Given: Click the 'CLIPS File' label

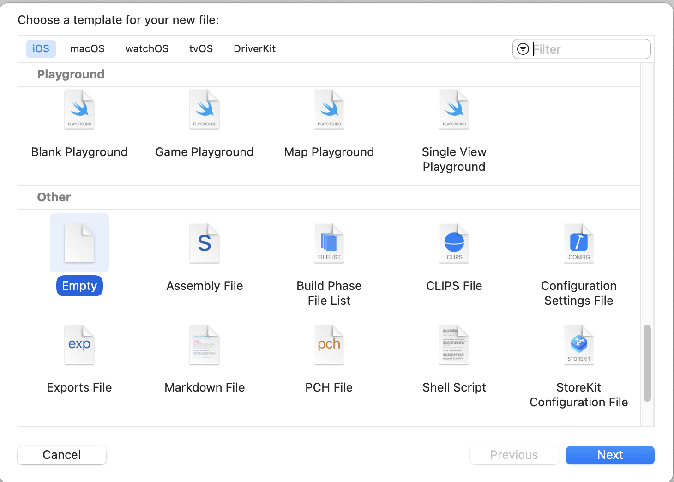Looking at the screenshot, I should 454,286.
